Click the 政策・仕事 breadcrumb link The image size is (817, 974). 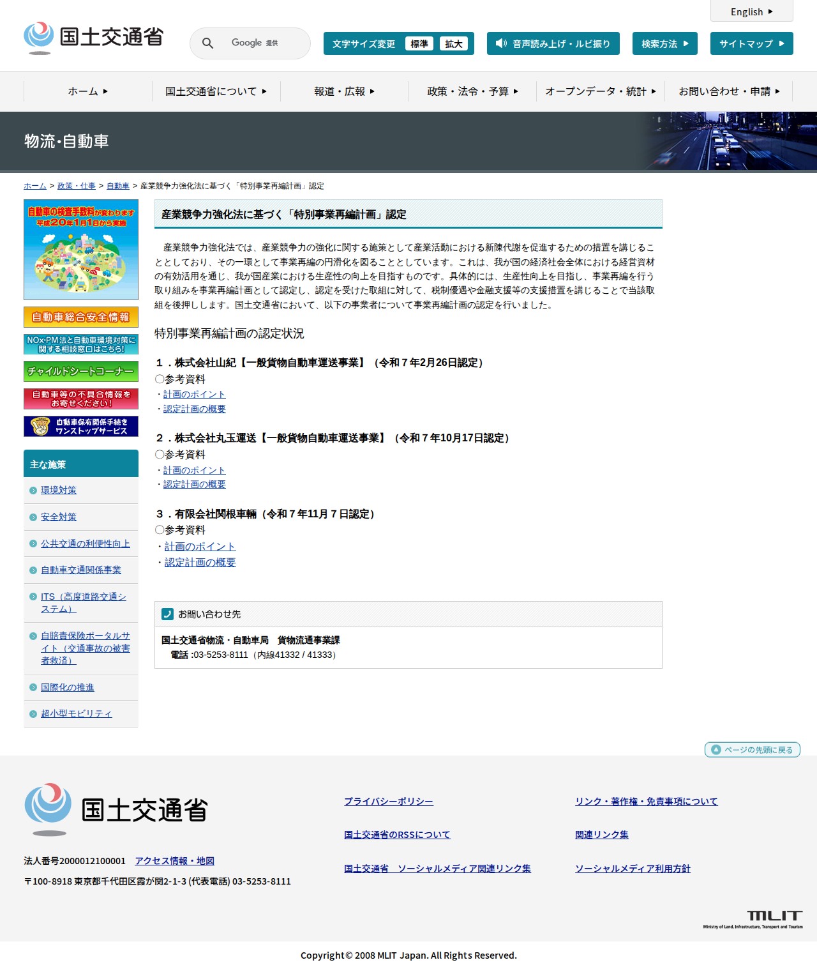[x=77, y=186]
